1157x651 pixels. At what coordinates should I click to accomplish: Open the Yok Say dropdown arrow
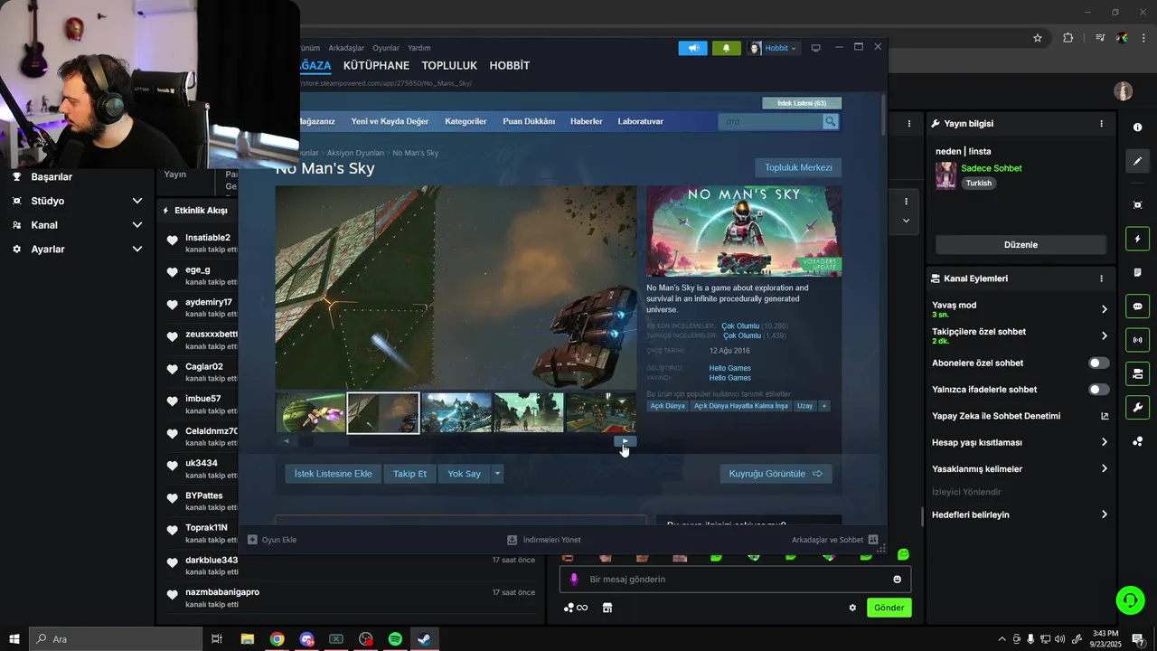click(x=497, y=474)
